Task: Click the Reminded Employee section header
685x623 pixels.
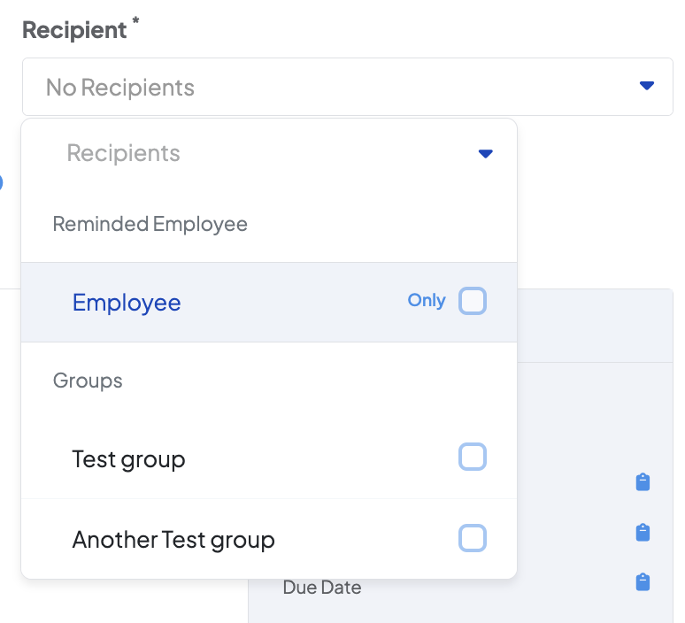Action: (150, 224)
